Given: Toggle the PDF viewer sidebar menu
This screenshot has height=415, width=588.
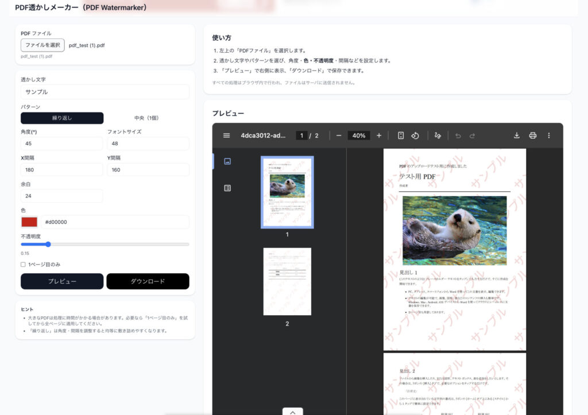Looking at the screenshot, I should [x=226, y=135].
